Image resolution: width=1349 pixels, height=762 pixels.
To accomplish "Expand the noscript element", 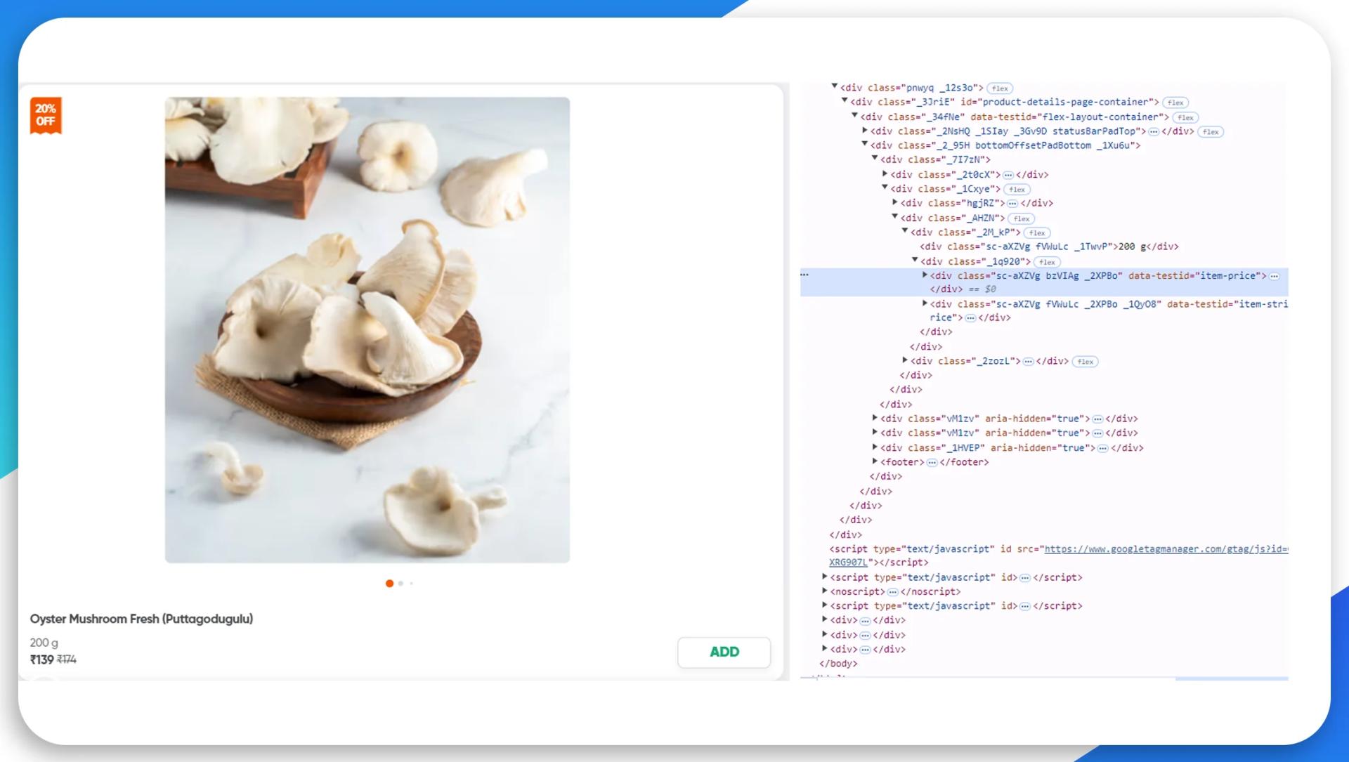I will 824,591.
